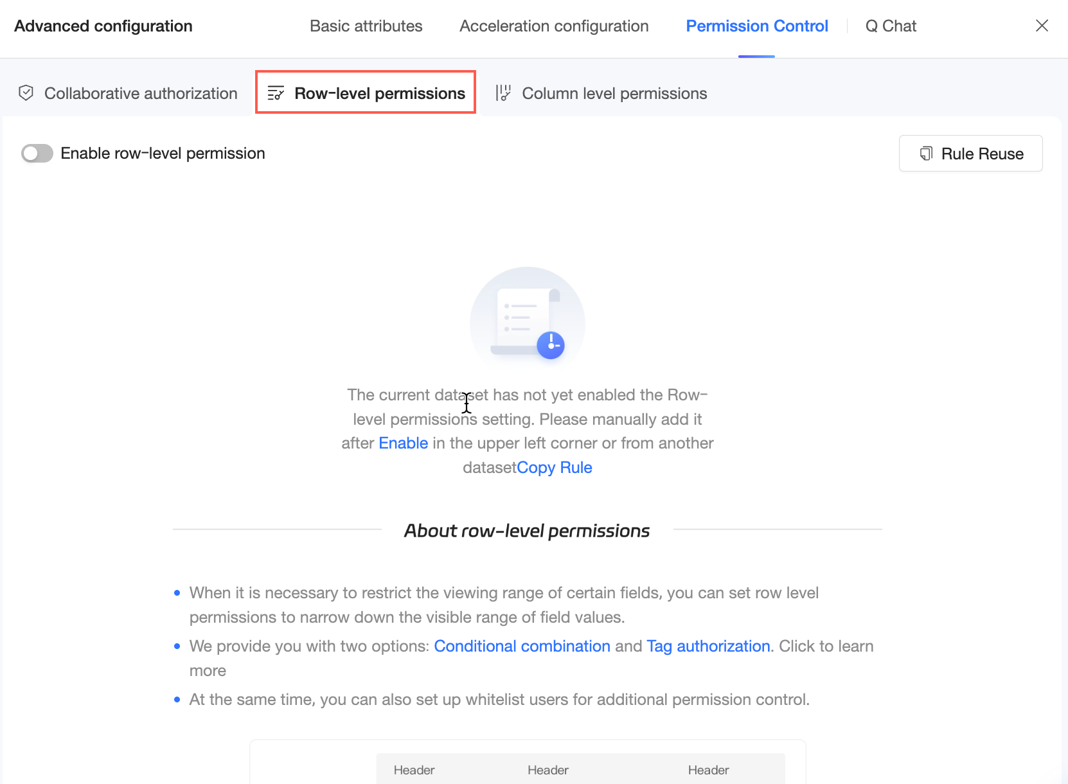Screen dimensions: 1068x784
Task: Toggle Enable row-level permission switch
Action: click(x=37, y=154)
